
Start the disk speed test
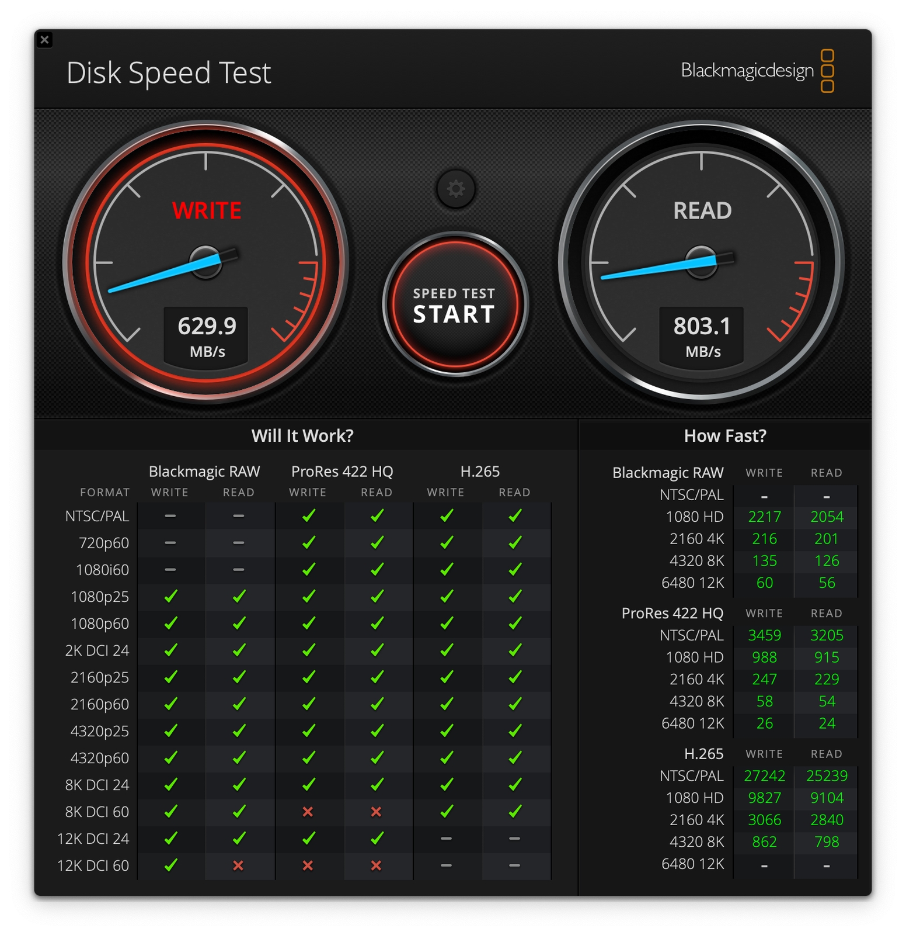point(455,304)
